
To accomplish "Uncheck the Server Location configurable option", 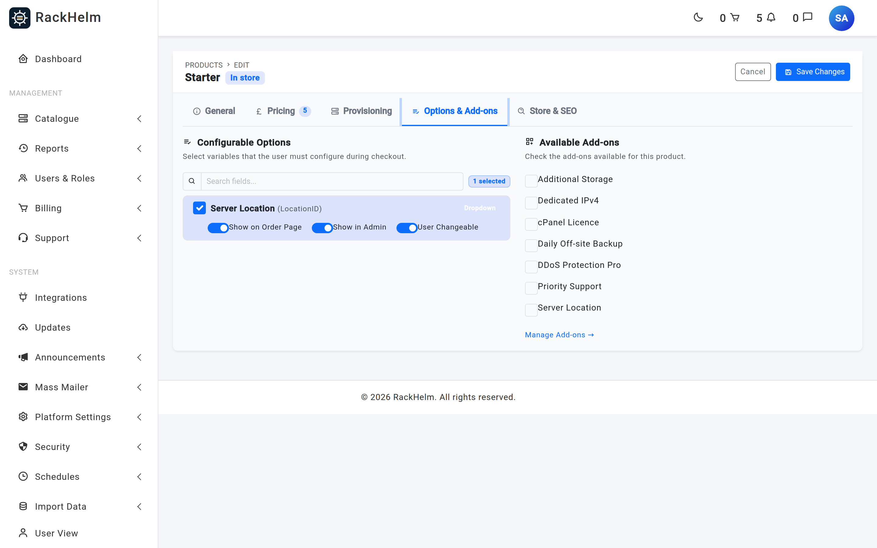I will [199, 208].
